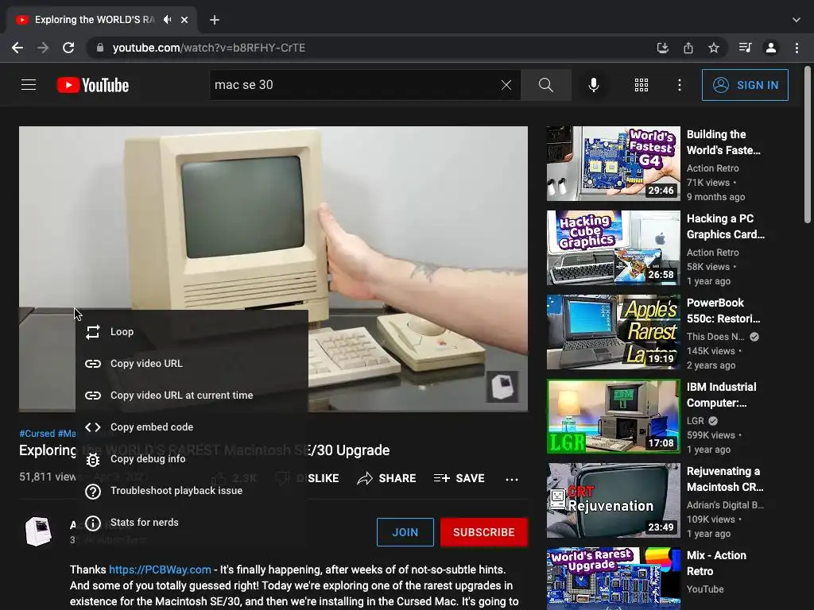Open a new browser tab
This screenshot has width=814, height=610.
pos(215,20)
